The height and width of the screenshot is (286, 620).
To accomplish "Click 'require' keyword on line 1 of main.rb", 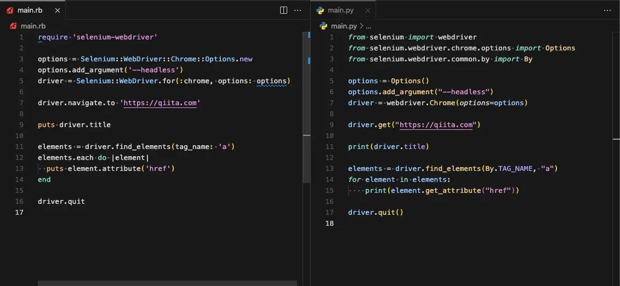I will pyautogui.click(x=53, y=37).
